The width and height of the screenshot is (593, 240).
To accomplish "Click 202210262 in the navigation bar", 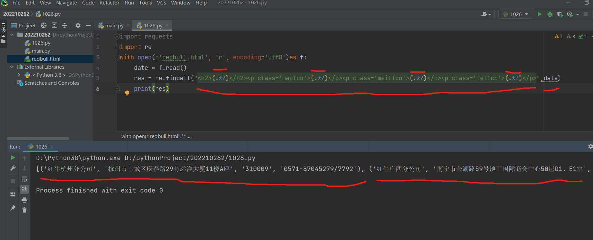I will (x=16, y=14).
